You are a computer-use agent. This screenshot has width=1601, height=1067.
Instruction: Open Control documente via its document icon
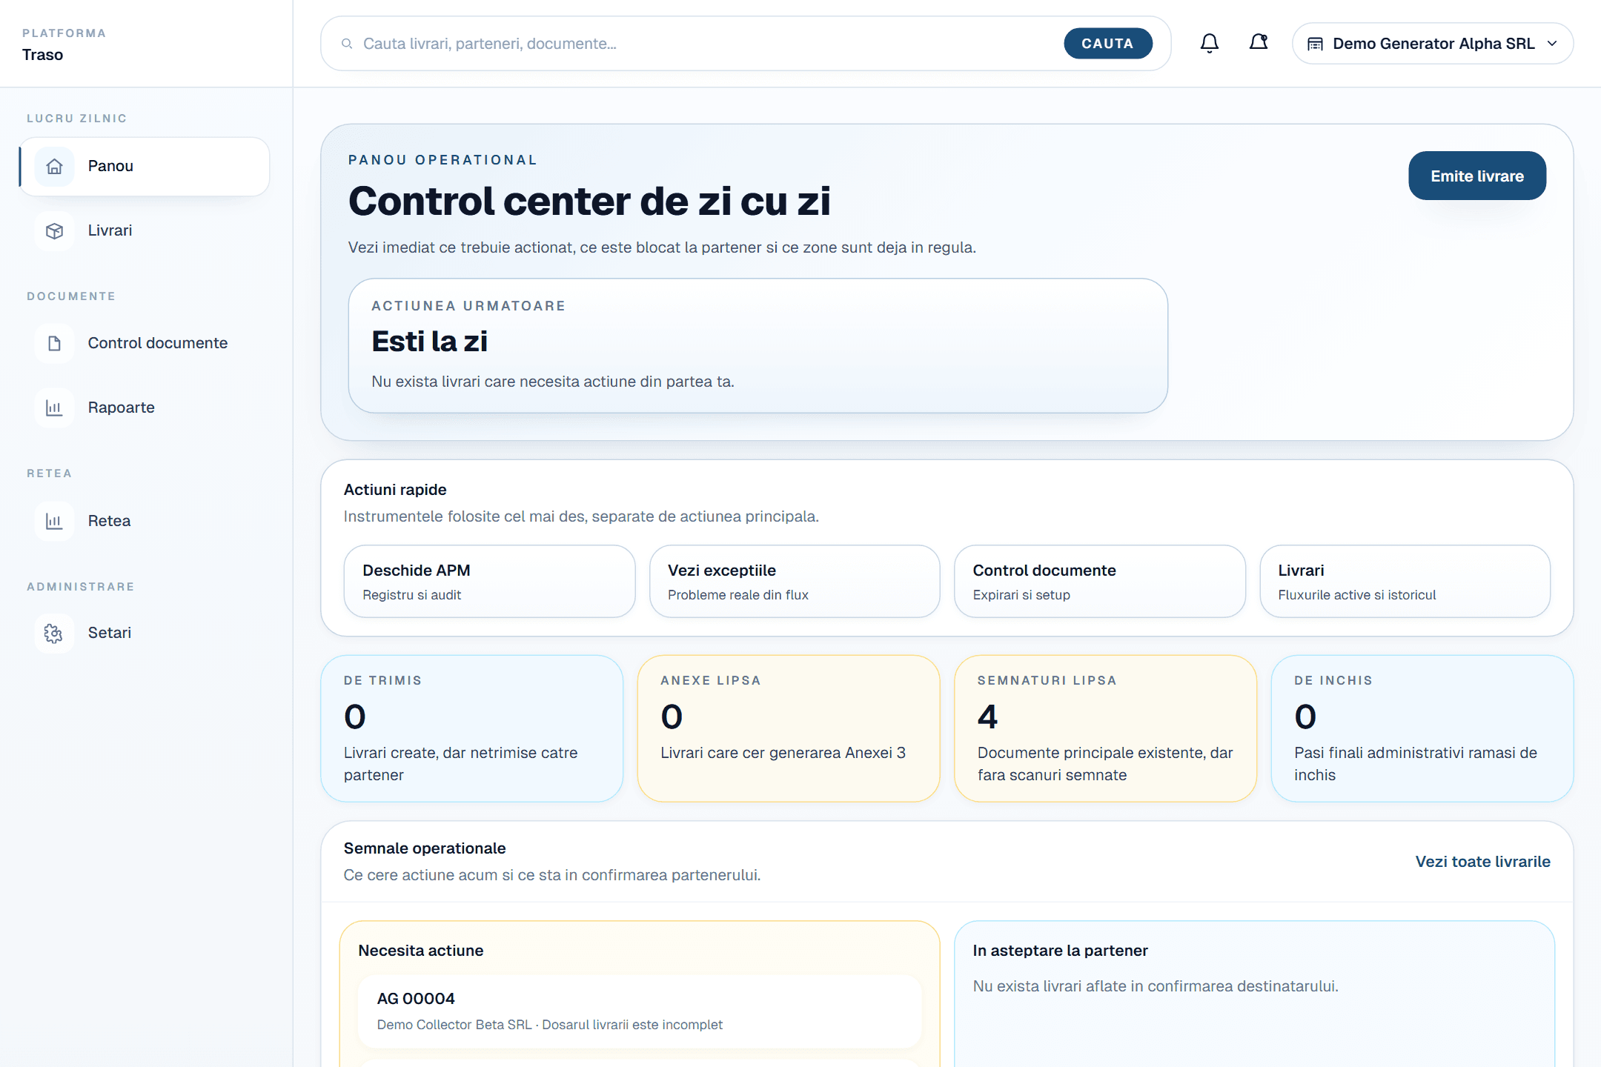(x=54, y=343)
